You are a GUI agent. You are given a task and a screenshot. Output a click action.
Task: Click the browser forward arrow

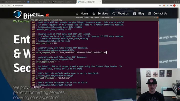pyautogui.click(x=5, y=5)
